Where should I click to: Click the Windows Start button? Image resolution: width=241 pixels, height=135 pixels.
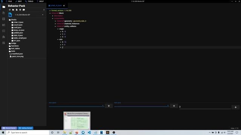coord(3,132)
